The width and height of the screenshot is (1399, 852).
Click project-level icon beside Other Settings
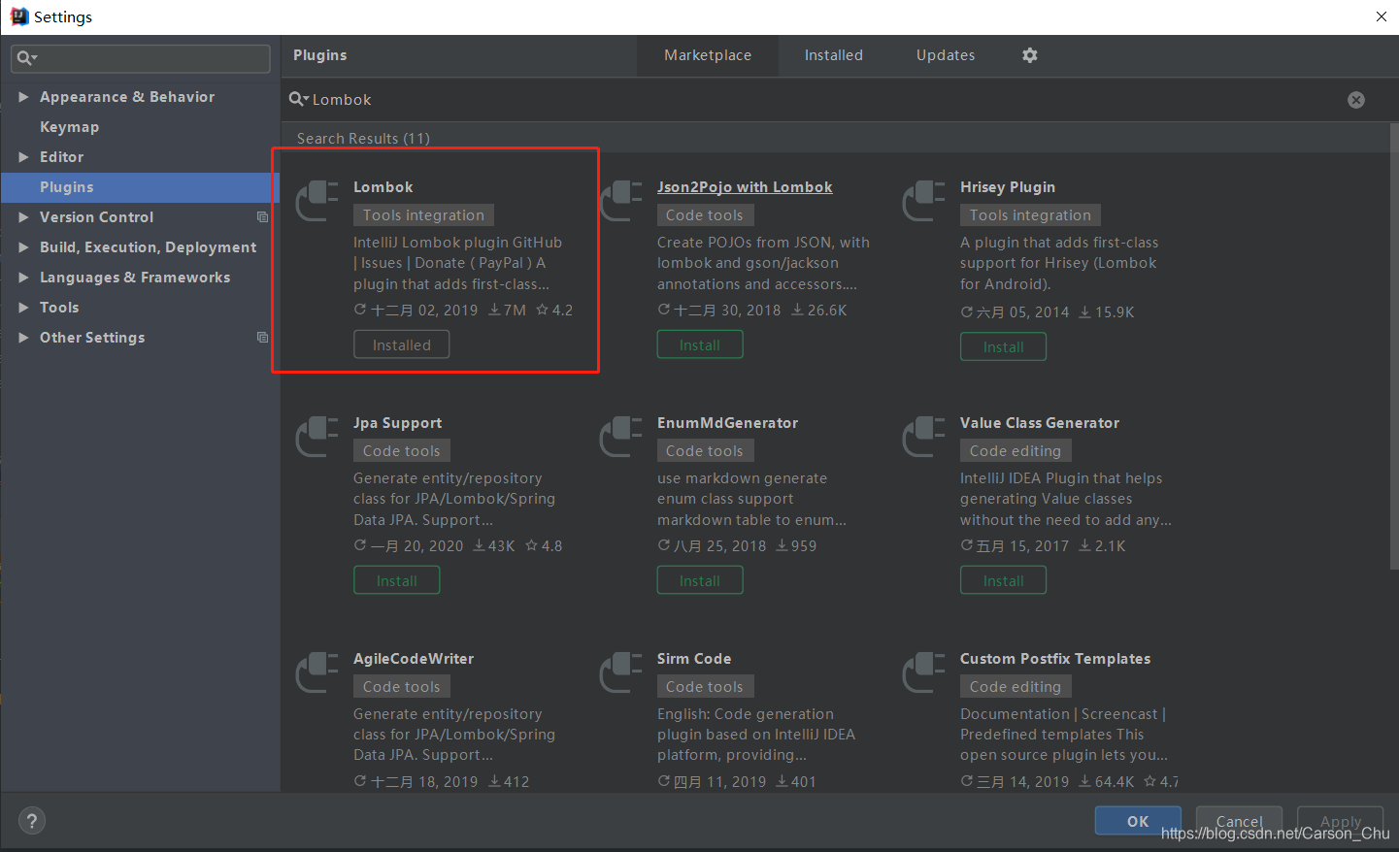point(262,338)
